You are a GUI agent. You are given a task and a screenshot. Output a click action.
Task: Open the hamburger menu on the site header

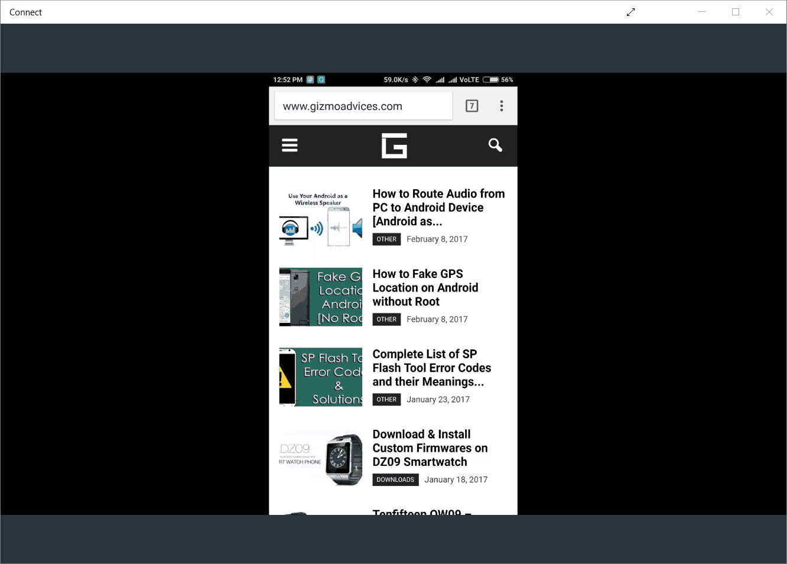click(290, 145)
